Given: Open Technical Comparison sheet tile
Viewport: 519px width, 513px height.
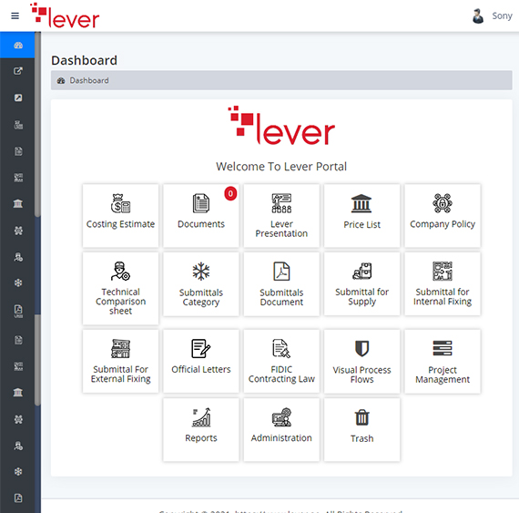Looking at the screenshot, I should pyautogui.click(x=120, y=289).
